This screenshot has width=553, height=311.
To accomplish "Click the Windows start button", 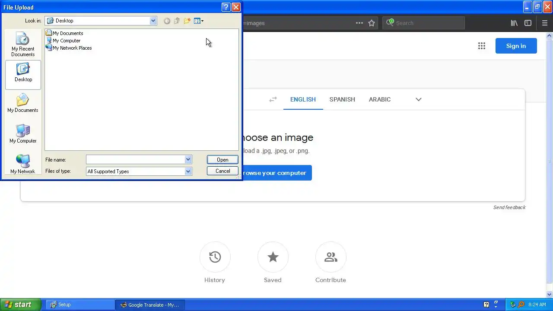I will click(x=21, y=305).
